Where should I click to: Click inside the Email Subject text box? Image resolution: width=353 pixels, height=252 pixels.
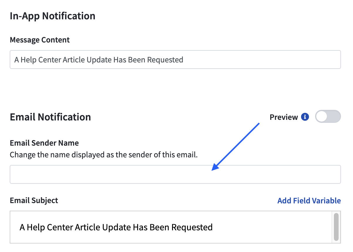coord(171,227)
